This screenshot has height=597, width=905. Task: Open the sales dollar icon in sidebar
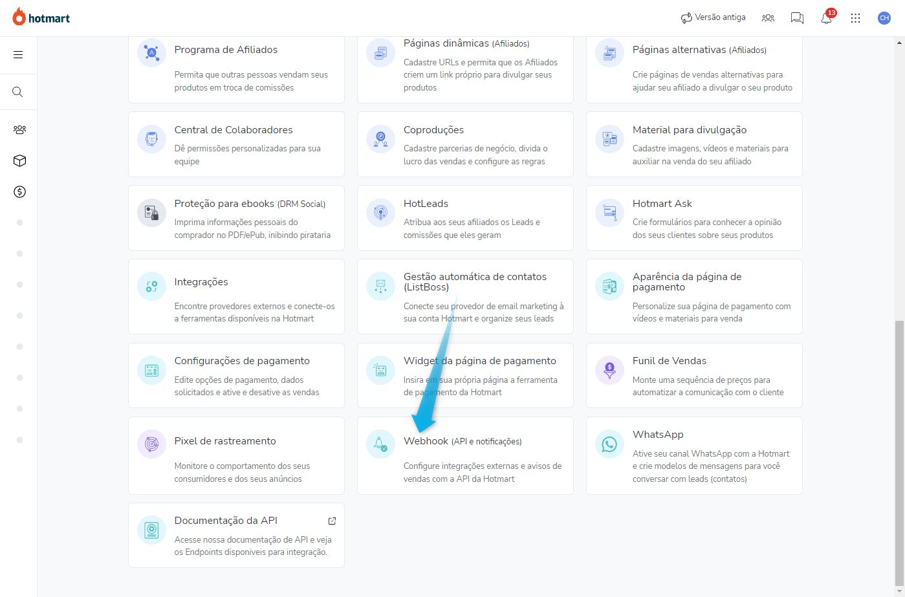[19, 192]
